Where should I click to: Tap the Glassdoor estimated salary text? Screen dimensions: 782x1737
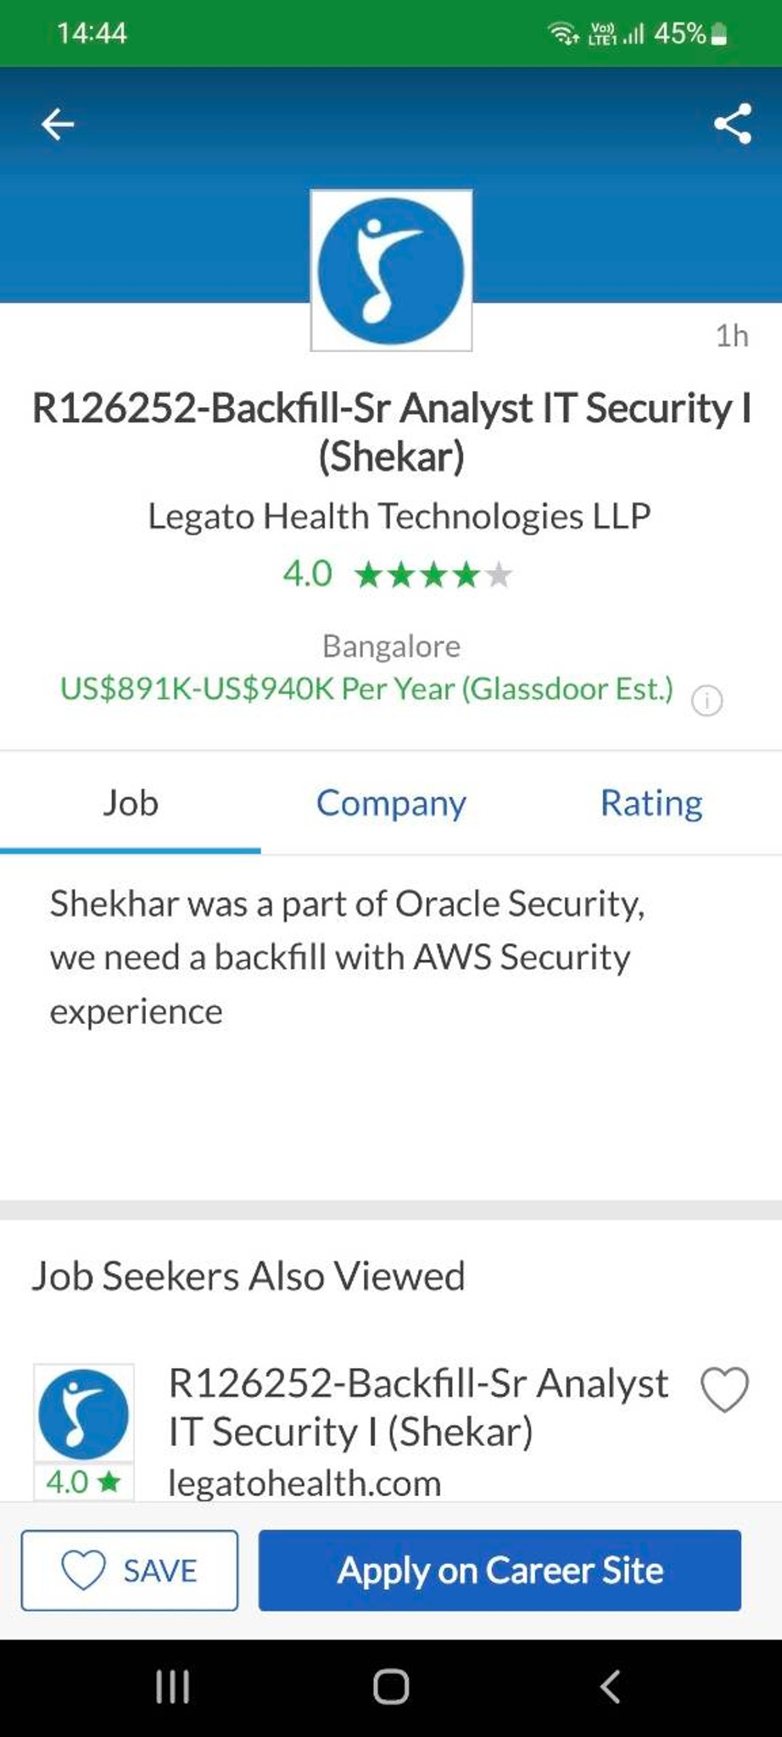pos(366,689)
